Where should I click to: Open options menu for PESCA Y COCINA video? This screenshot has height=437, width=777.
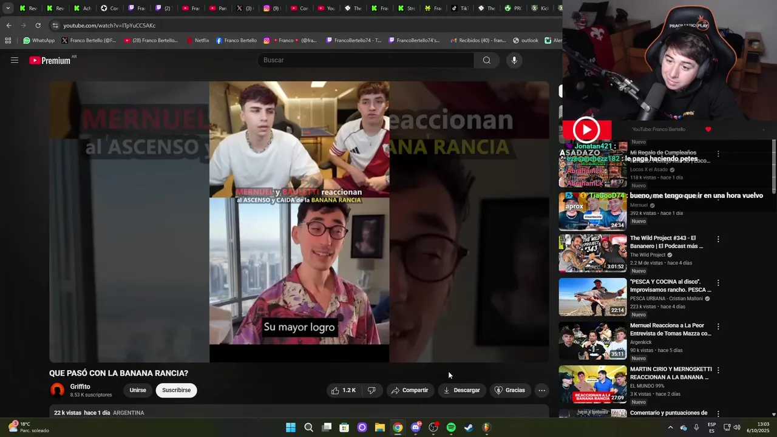(x=718, y=283)
